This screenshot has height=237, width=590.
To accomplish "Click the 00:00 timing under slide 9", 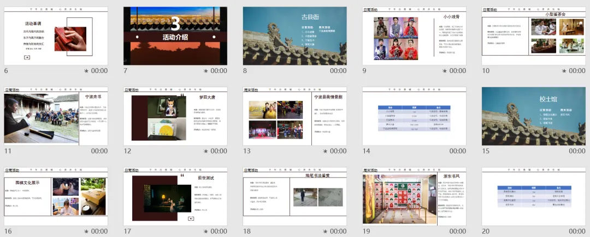I will tap(458, 70).
